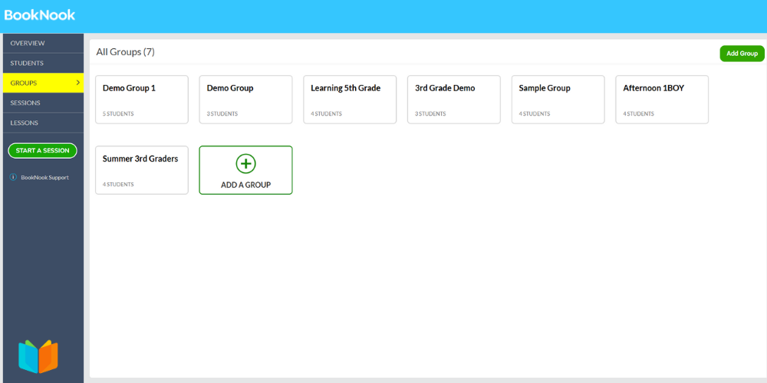The height and width of the screenshot is (383, 767).
Task: Click the Add Group button top right
Action: click(742, 54)
